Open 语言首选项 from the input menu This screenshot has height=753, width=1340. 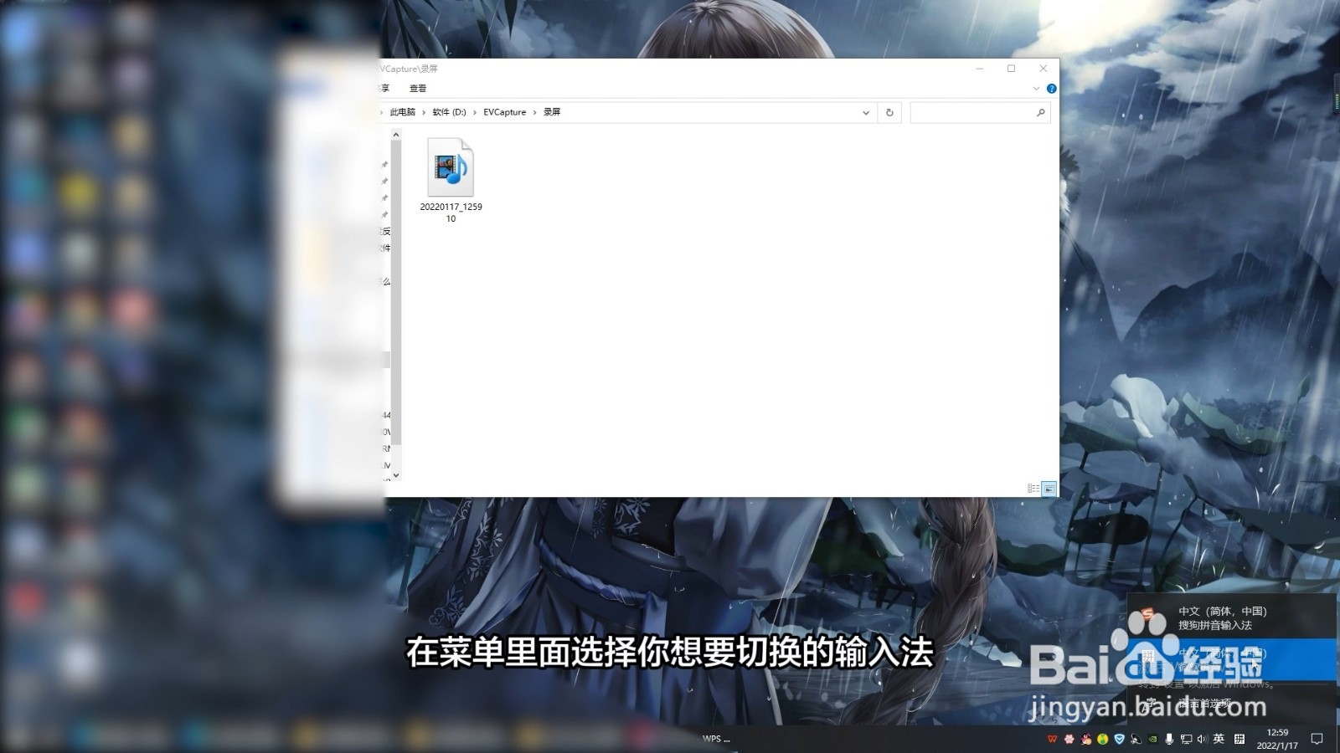[x=1232, y=704]
